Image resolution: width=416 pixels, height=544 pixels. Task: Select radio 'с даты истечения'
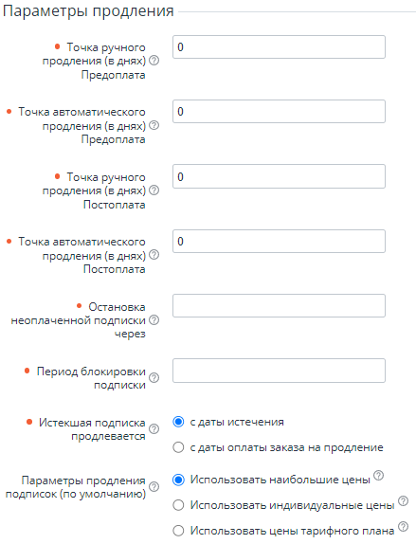coord(178,422)
